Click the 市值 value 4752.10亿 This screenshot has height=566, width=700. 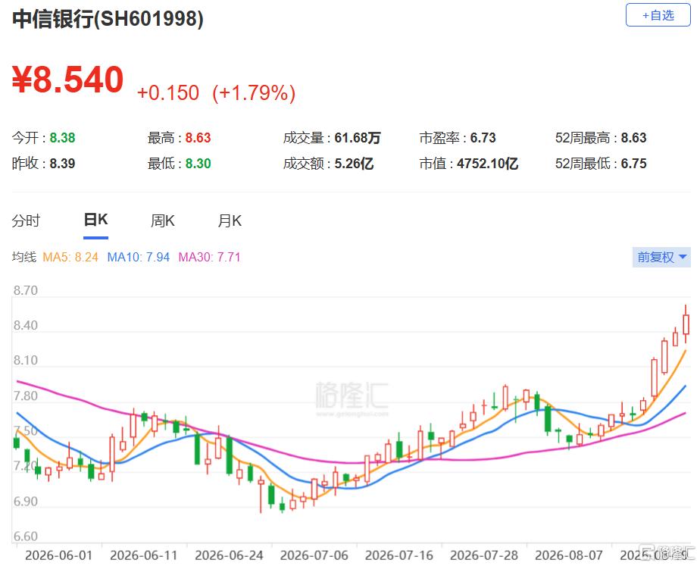click(488, 164)
